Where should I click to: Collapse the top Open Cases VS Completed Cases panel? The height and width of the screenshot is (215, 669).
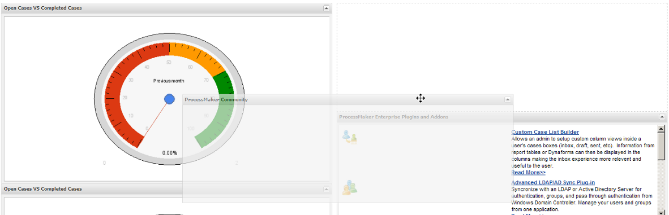(327, 8)
